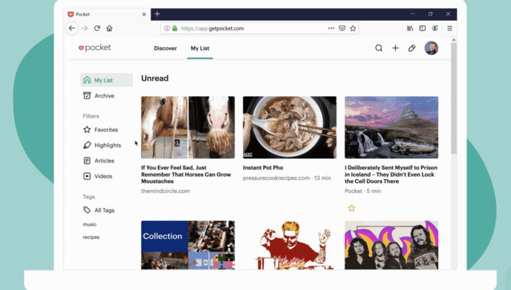Click the pho bowl thumbnail image
The image size is (511, 290).
click(x=290, y=128)
